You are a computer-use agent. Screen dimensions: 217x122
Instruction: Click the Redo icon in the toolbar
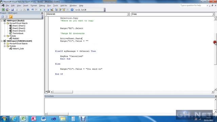point(36,10)
